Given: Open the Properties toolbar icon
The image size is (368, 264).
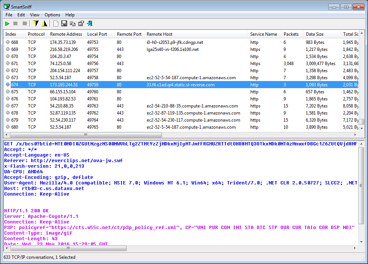Looking at the screenshot, I should coord(81,24).
